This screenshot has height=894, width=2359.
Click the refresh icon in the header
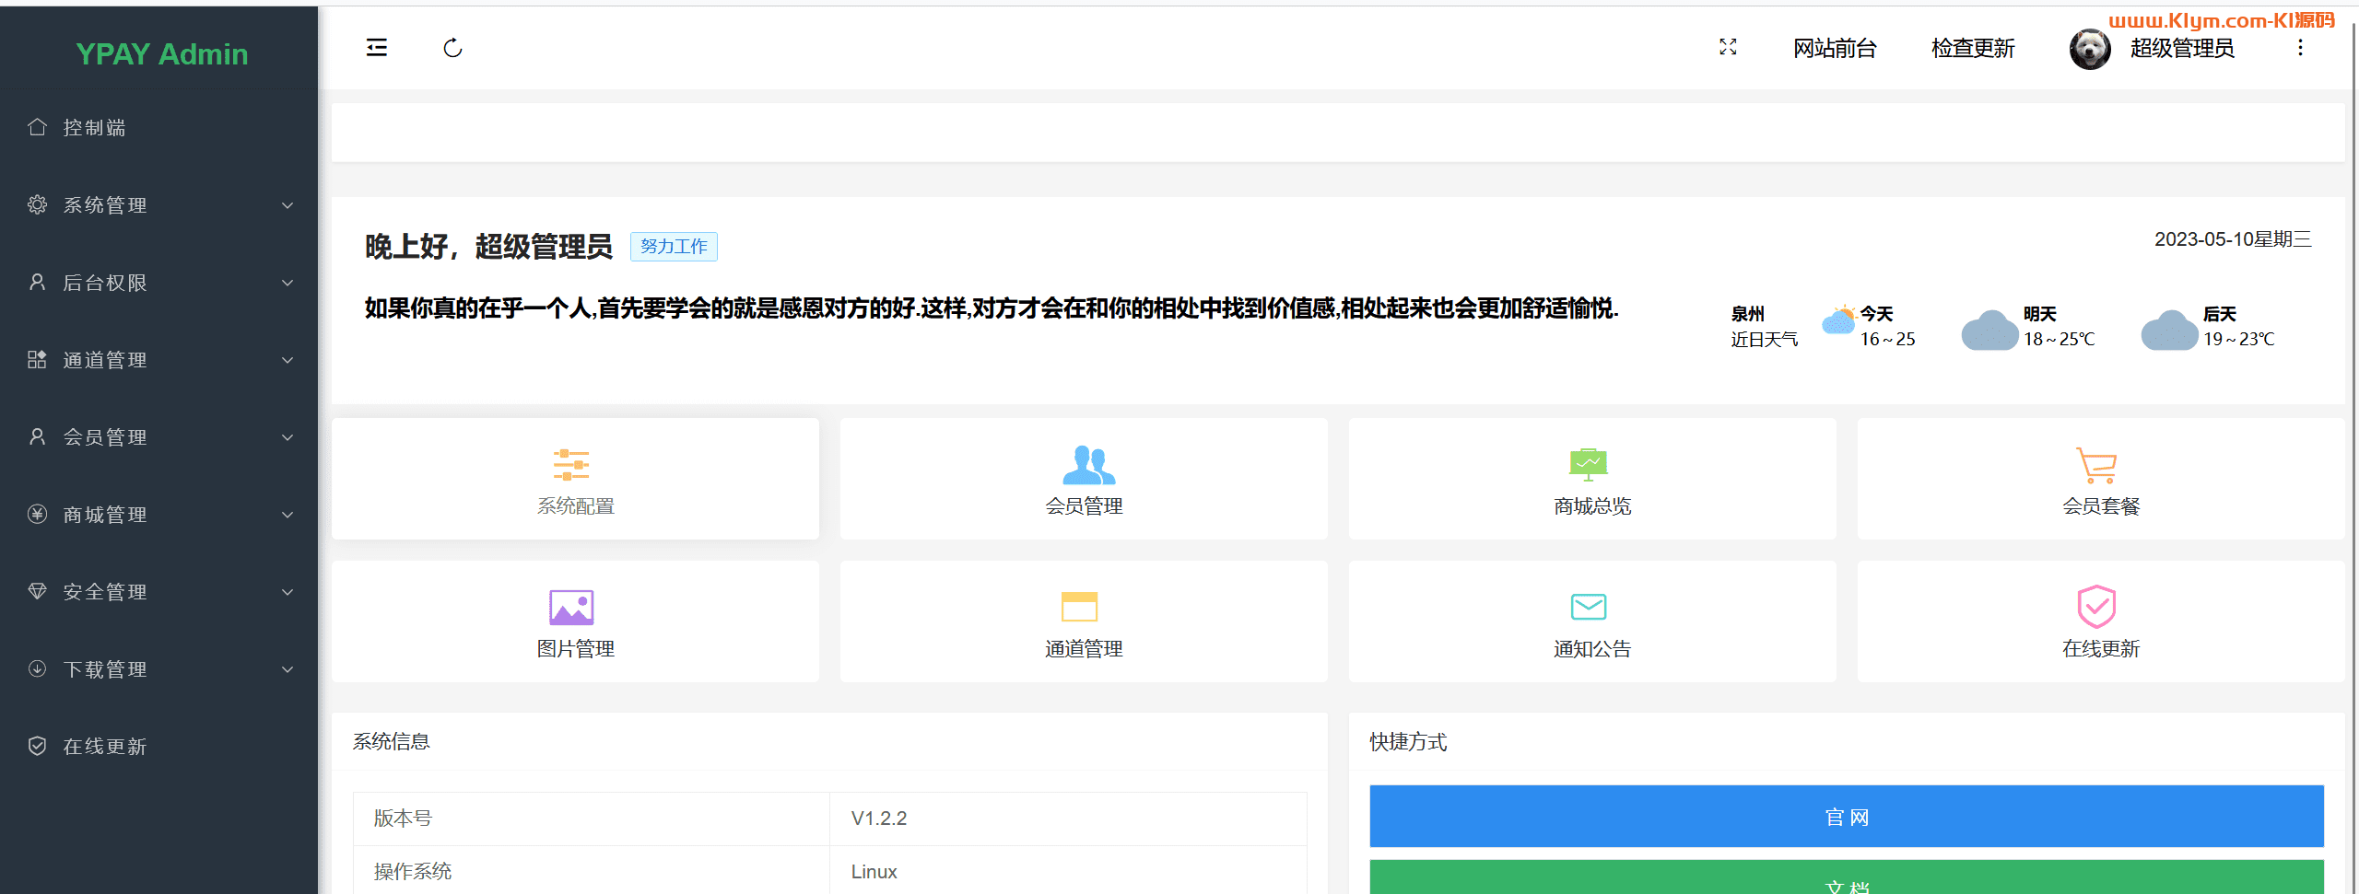tap(452, 48)
